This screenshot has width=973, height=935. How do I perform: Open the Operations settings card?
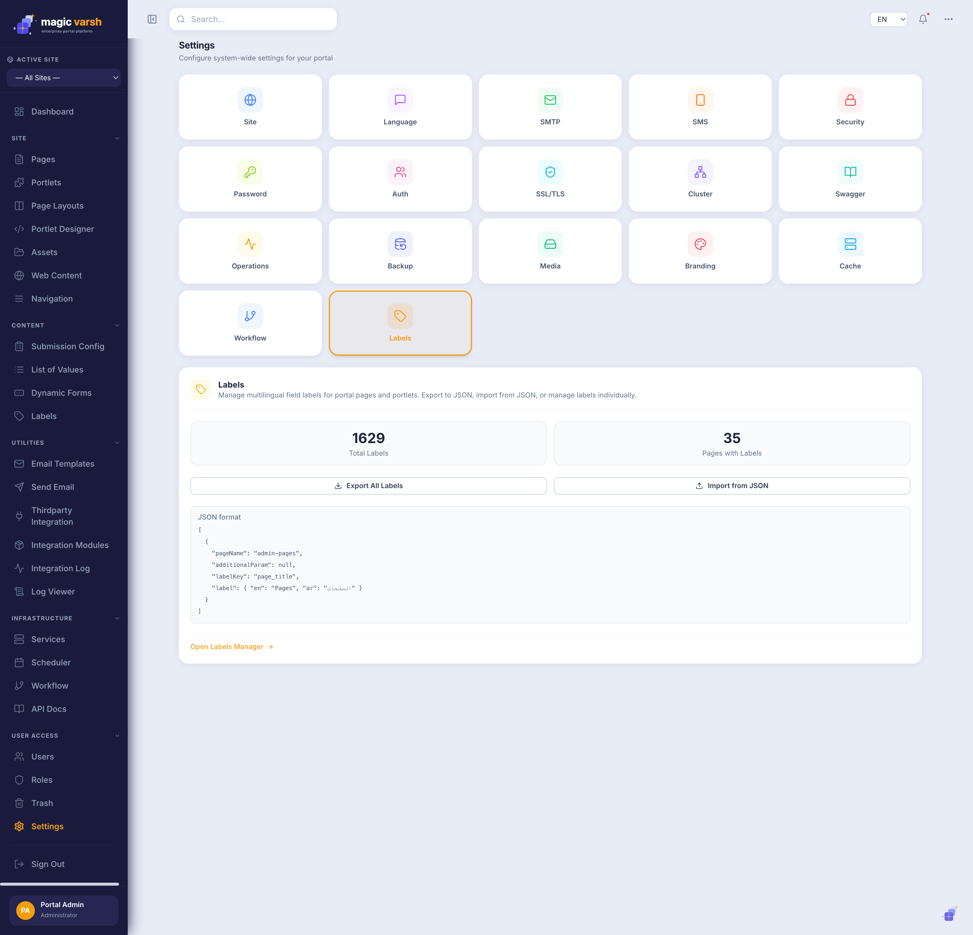point(250,251)
